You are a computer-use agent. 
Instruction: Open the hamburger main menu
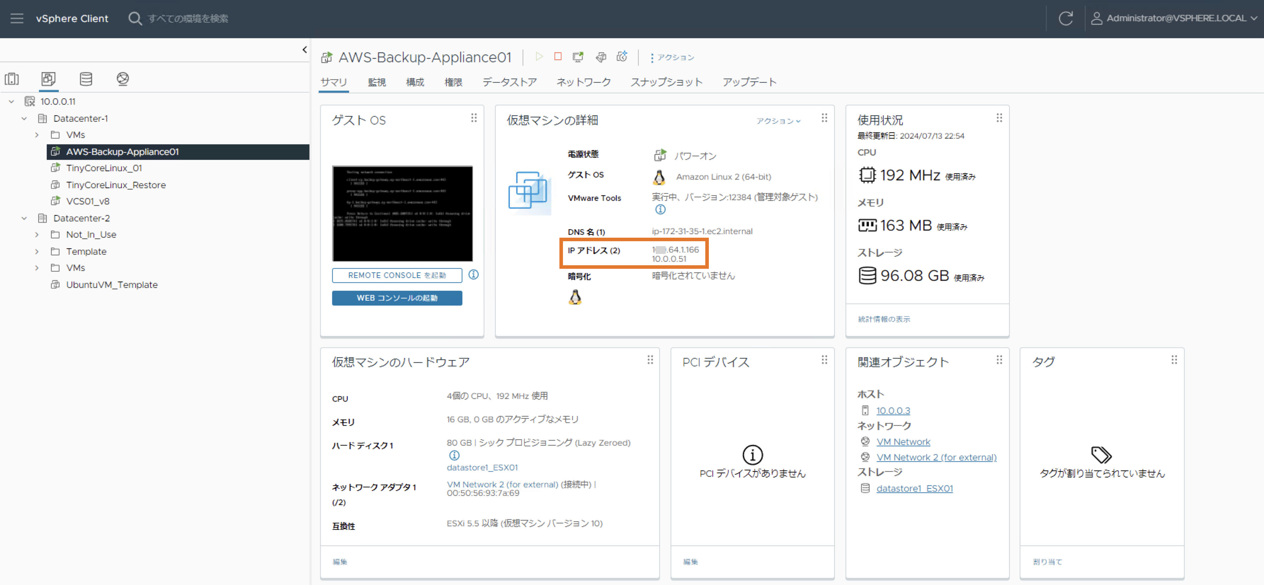[17, 19]
